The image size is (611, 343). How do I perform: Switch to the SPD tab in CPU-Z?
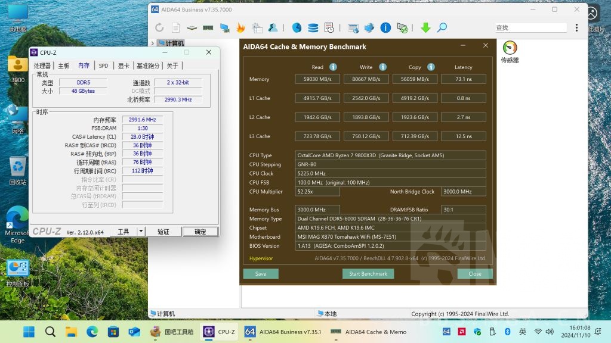click(103, 66)
